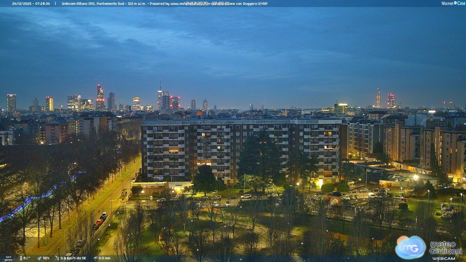Click the 0.0 Km/h da SE wind reading
466x262 pixels.
[74, 258]
